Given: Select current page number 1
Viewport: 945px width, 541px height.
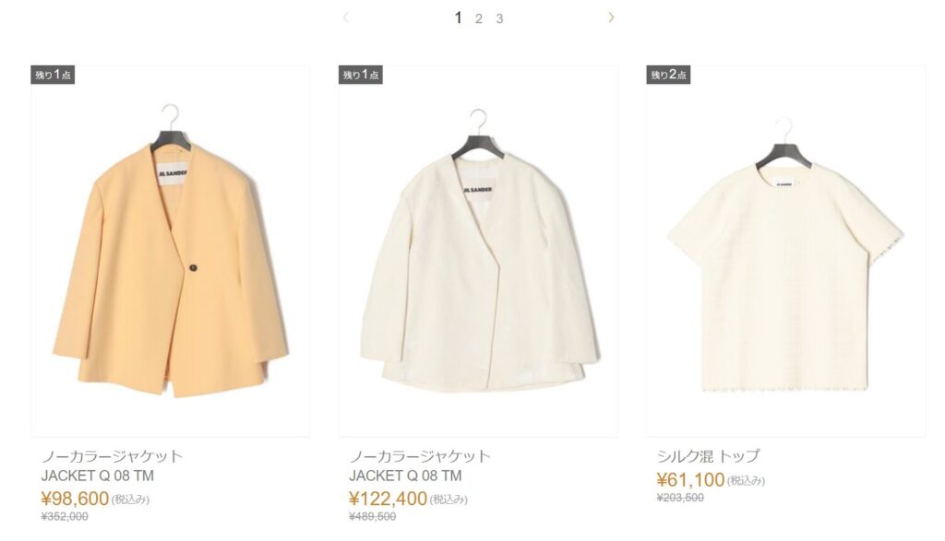Looking at the screenshot, I should (458, 18).
